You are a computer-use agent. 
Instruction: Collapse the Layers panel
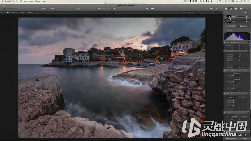point(225,13)
